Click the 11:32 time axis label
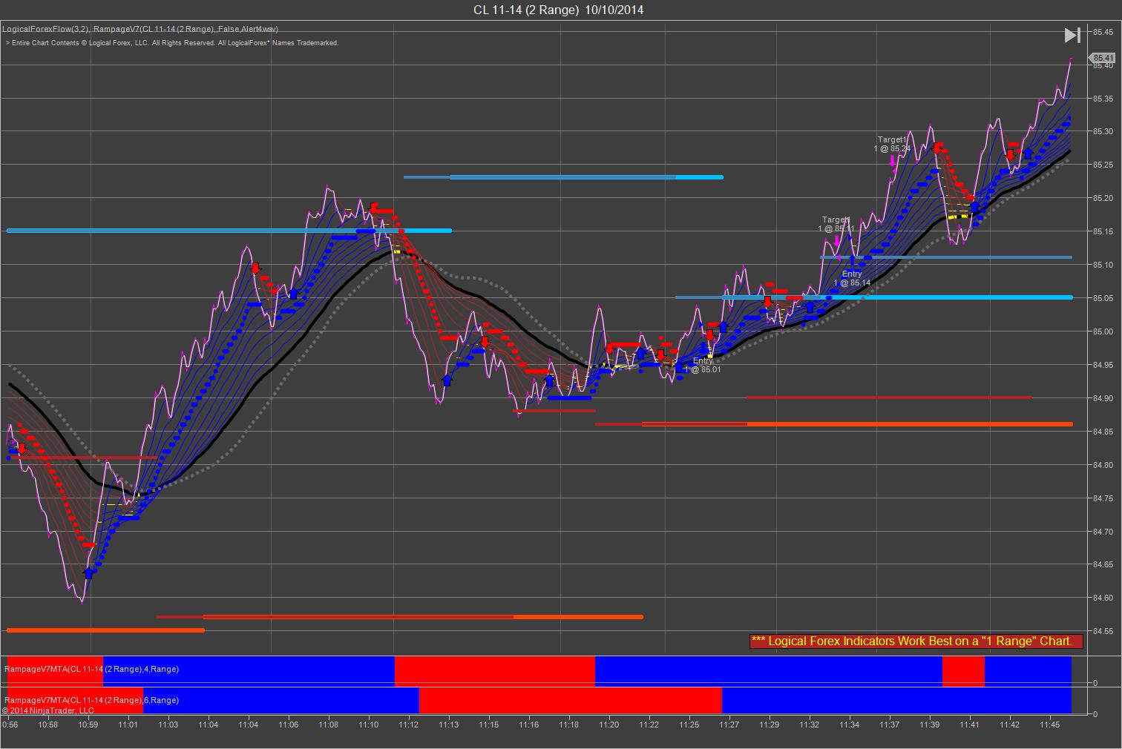Image resolution: width=1122 pixels, height=749 pixels. tap(810, 725)
